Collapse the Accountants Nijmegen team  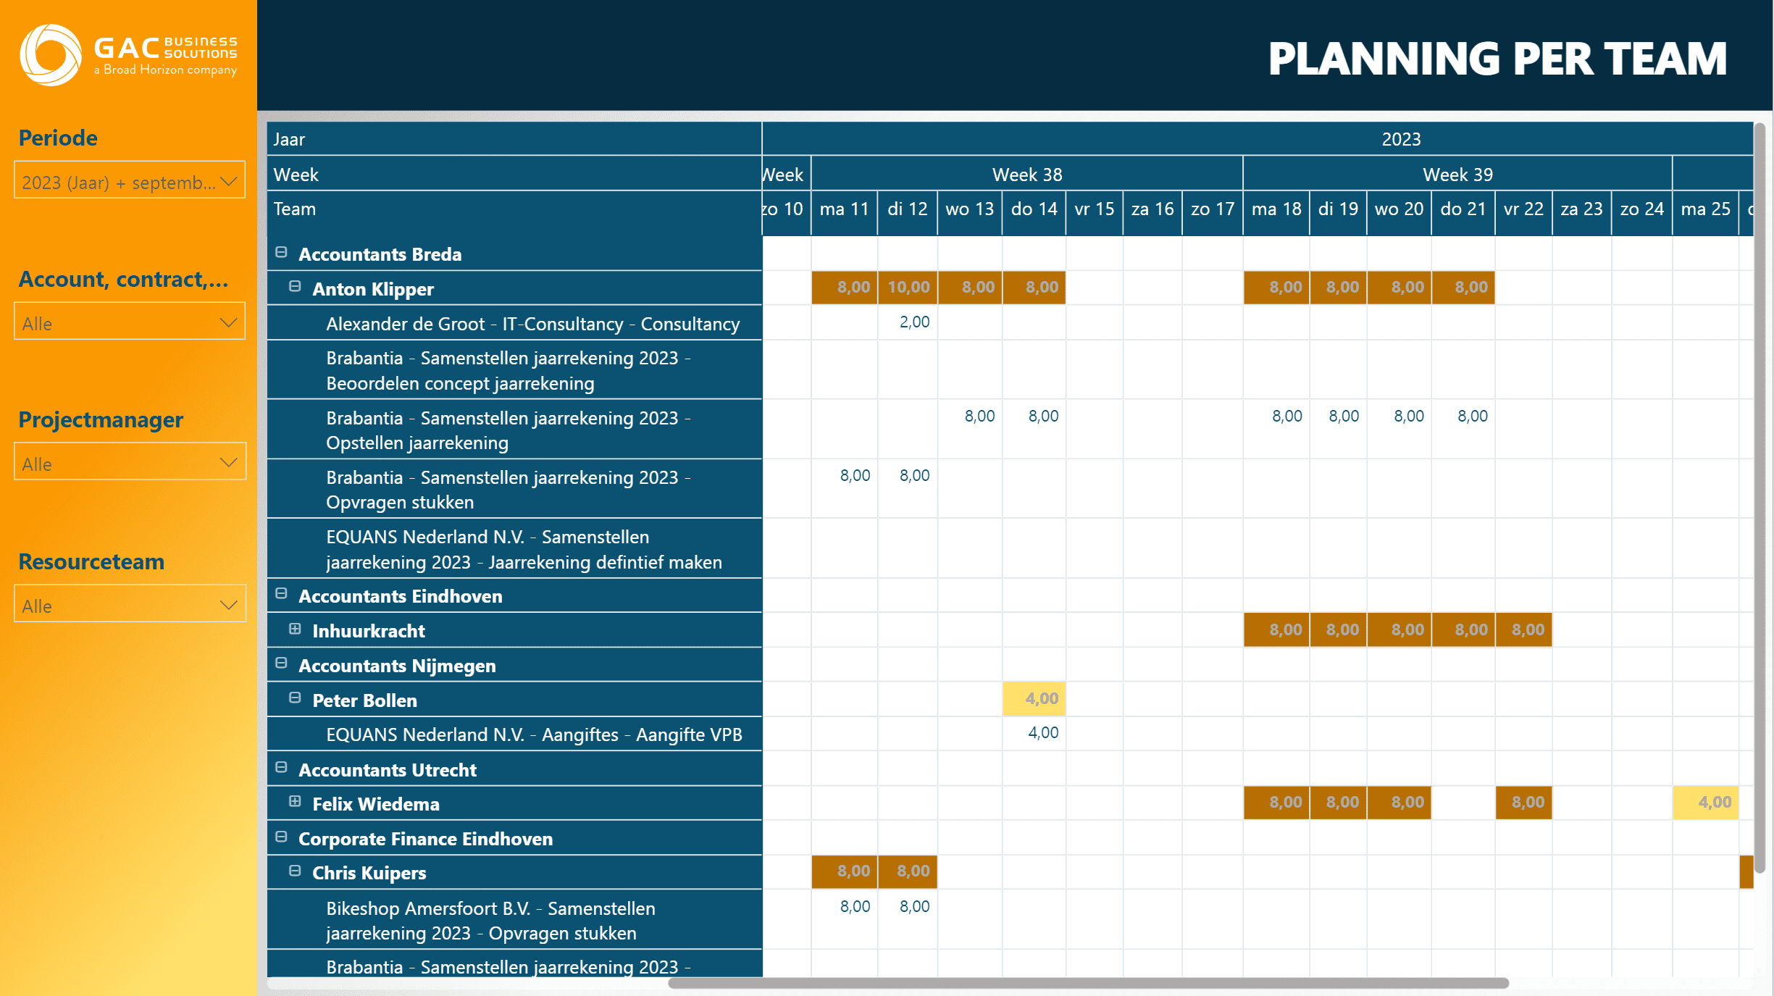pyautogui.click(x=282, y=664)
